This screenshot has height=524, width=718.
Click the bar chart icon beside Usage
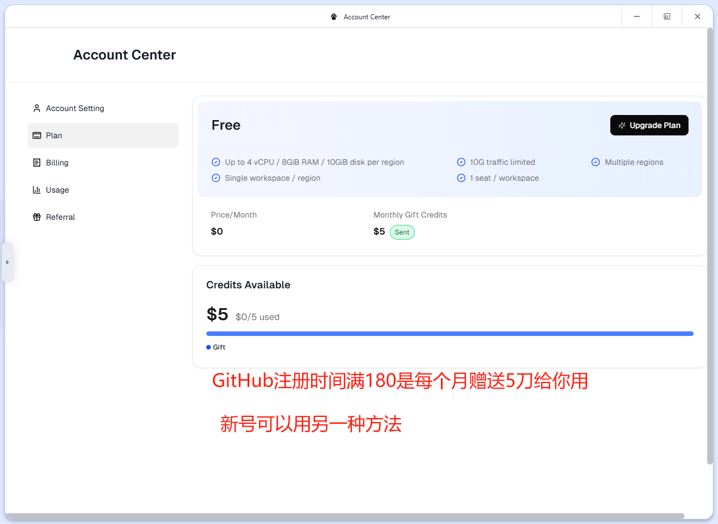pyautogui.click(x=37, y=190)
